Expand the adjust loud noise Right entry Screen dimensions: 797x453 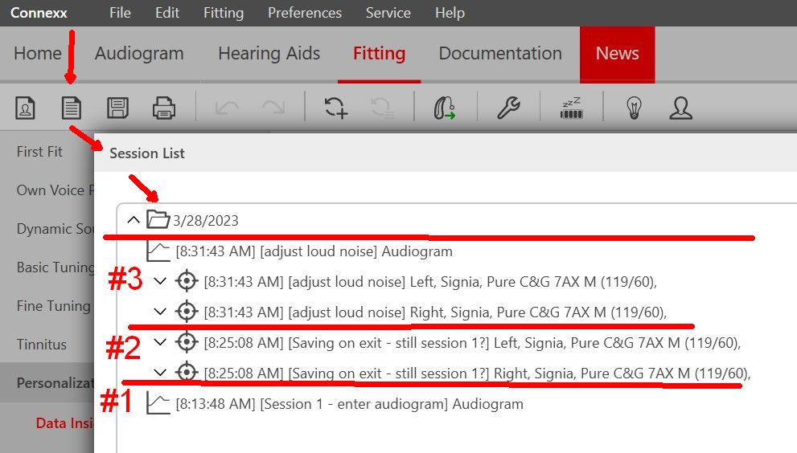point(160,312)
